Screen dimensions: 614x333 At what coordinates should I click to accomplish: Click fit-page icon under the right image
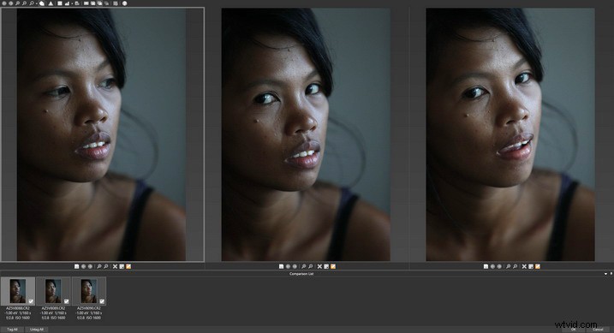[x=486, y=266]
